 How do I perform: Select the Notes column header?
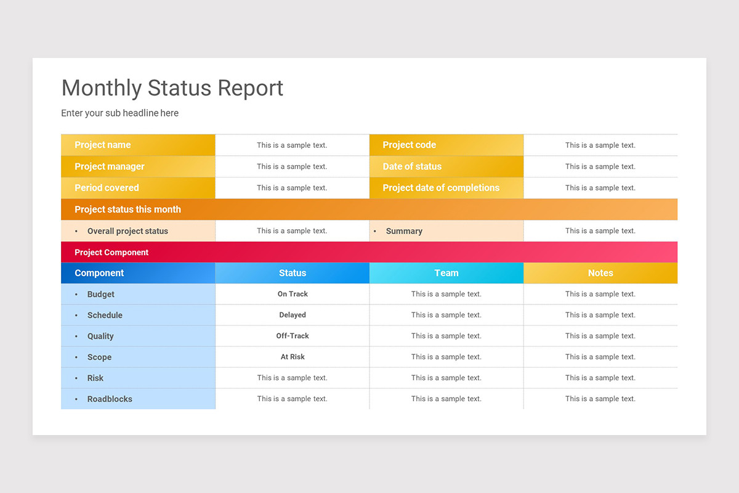[600, 273]
